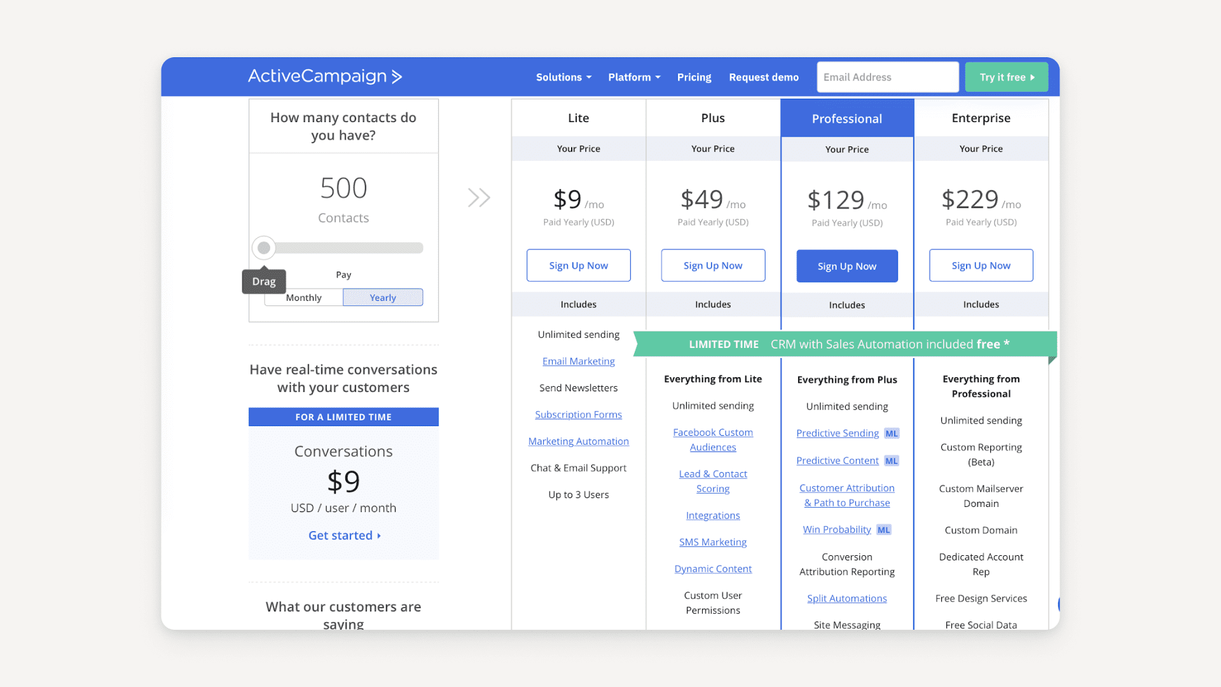
Task: Open the Solutions dropdown
Action: pos(562,77)
